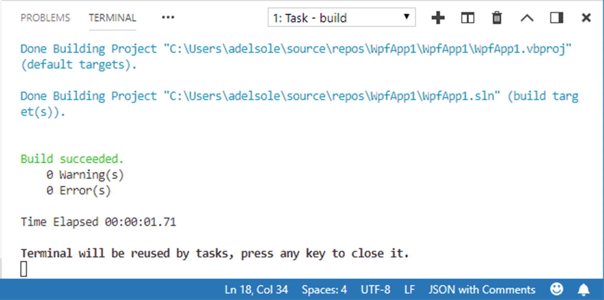Switch to the PROBLEMS tab

click(45, 18)
